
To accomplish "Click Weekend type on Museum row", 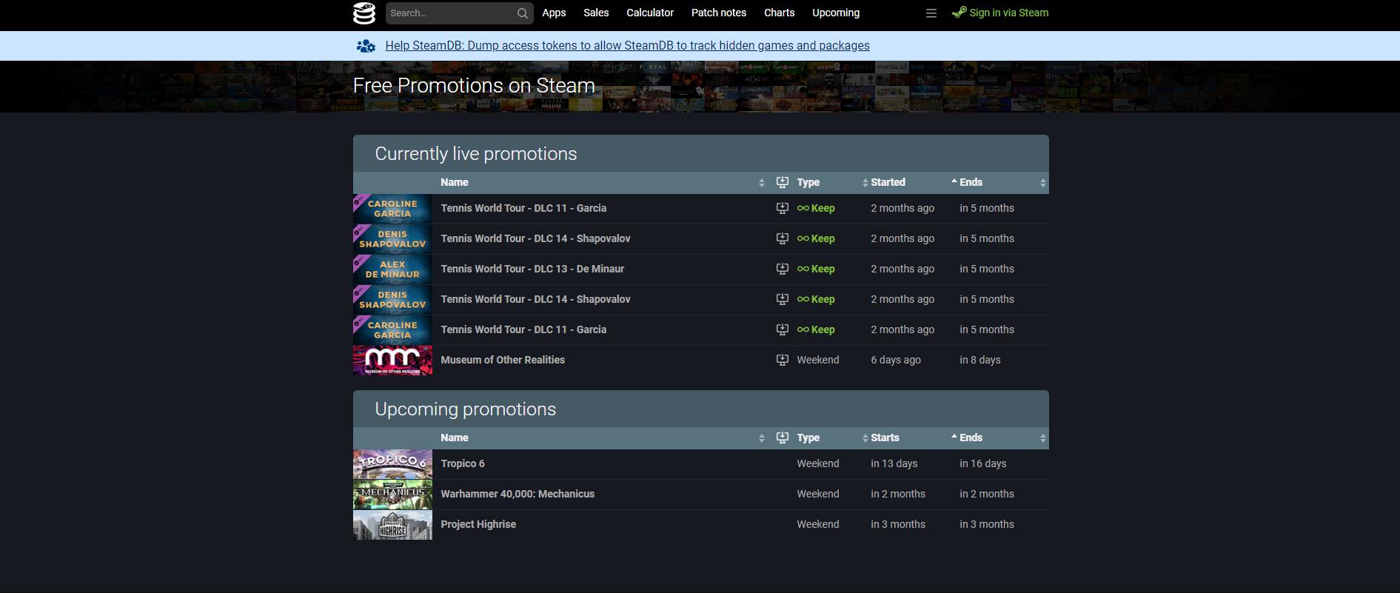I will (818, 360).
